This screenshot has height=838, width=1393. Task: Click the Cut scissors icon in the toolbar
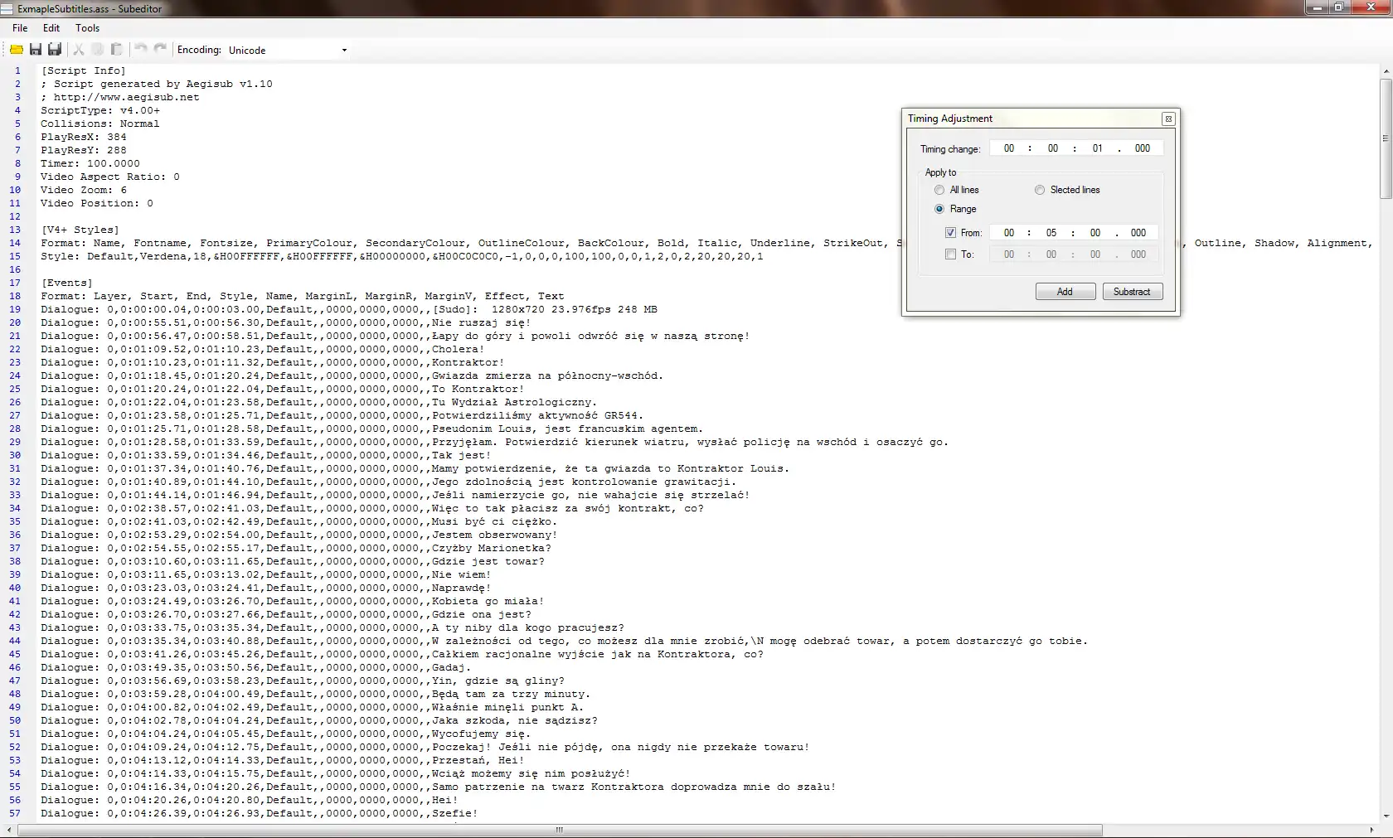(x=79, y=50)
